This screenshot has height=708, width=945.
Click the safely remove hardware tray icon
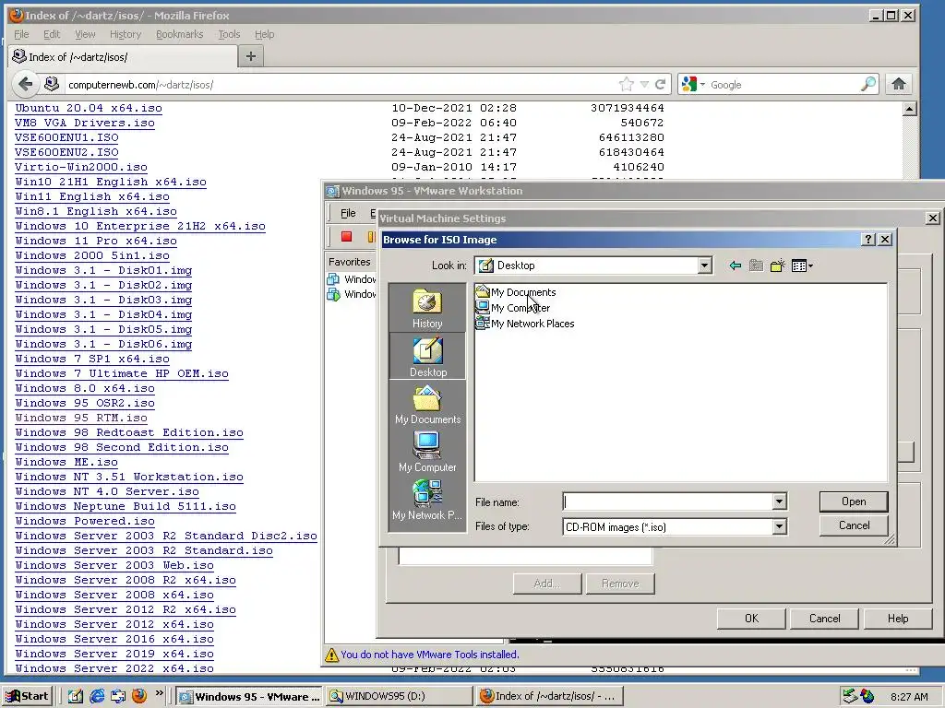[x=850, y=696]
